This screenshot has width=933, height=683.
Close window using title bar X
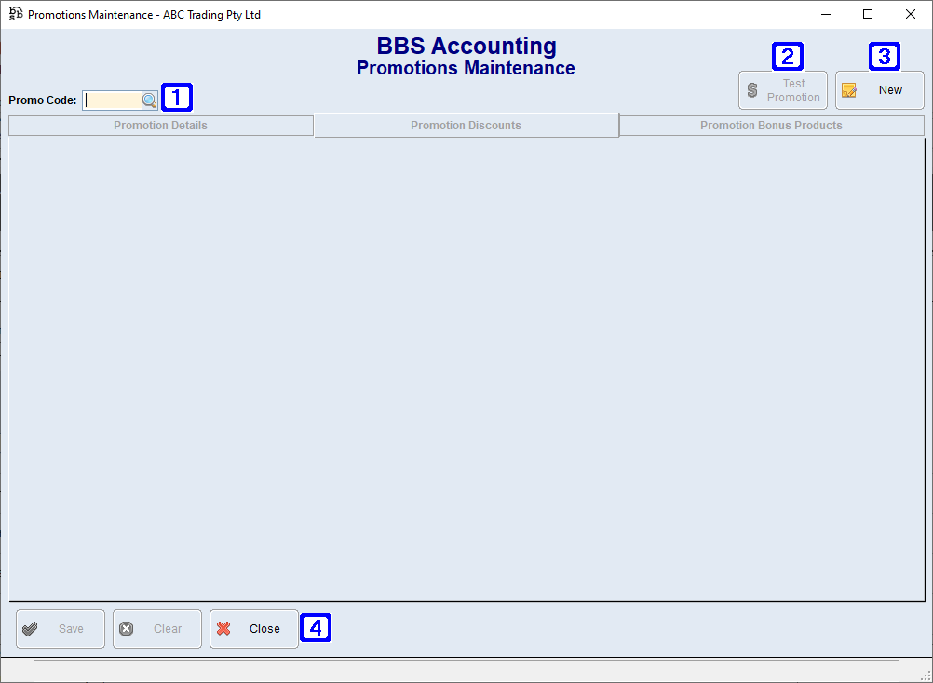point(911,14)
